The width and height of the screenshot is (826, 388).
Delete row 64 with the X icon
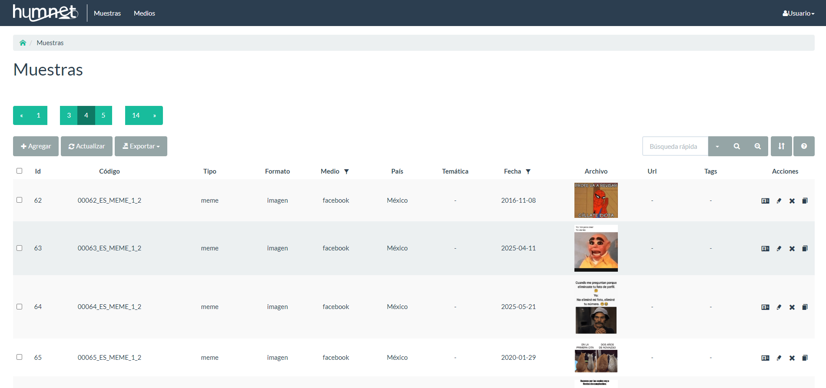tap(792, 307)
